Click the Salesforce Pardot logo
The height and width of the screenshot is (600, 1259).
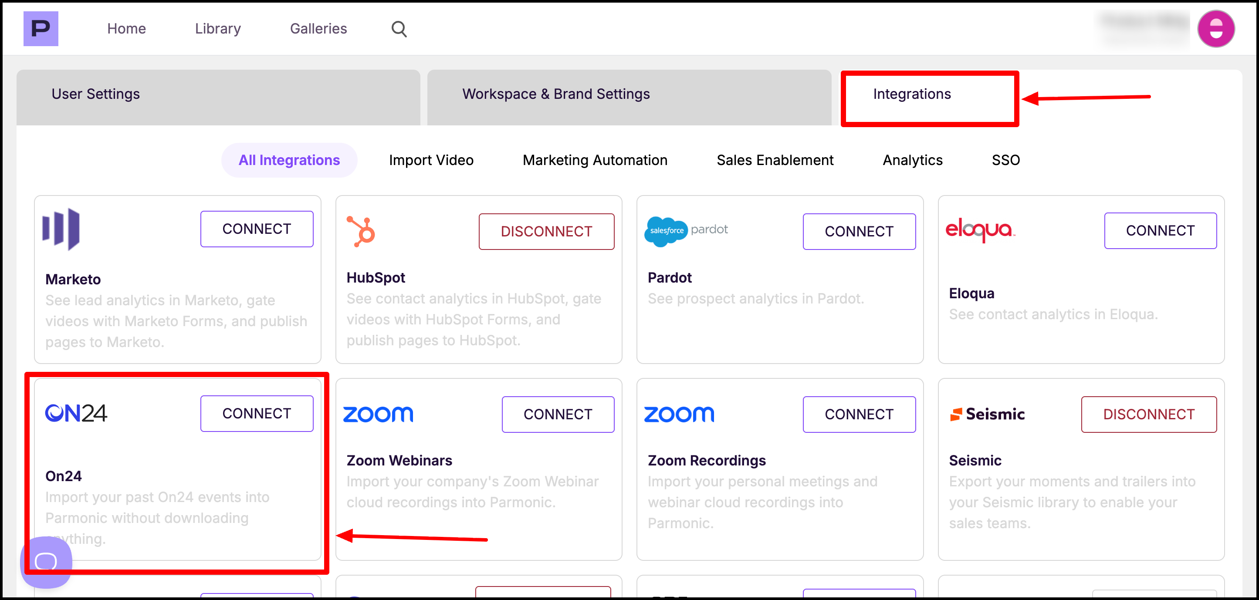pos(686,231)
